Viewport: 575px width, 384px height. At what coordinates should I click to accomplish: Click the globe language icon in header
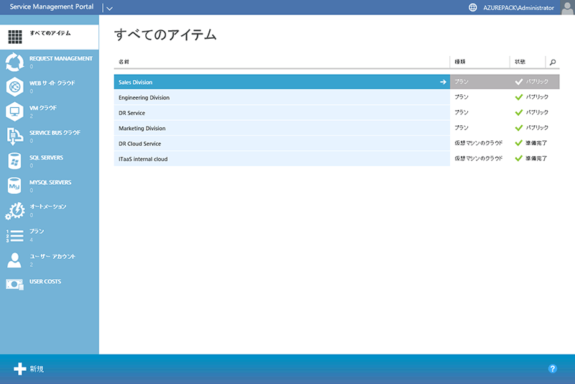coord(472,7)
